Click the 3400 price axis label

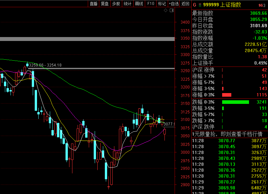(x=185, y=22)
